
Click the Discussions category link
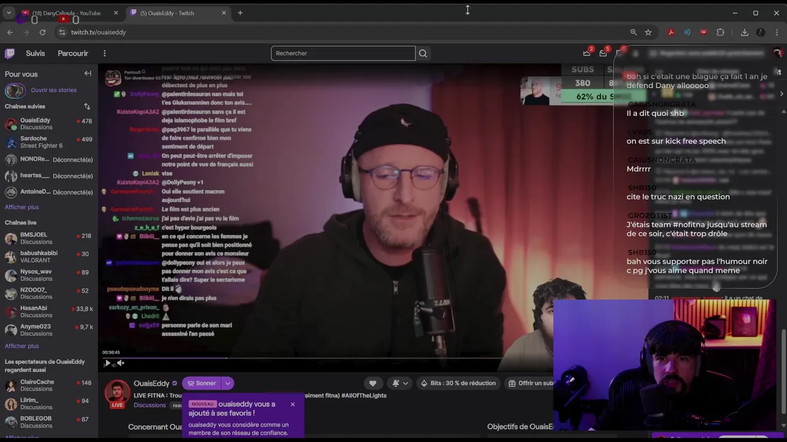[149, 405]
